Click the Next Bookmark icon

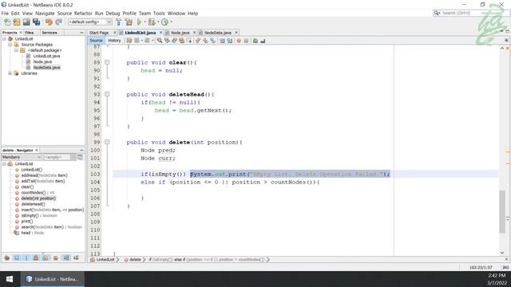coord(205,41)
